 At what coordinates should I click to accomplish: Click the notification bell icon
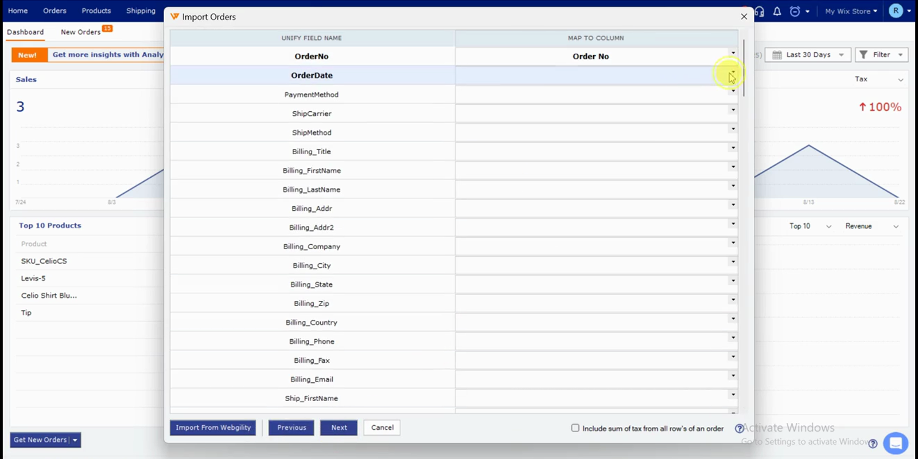777,11
